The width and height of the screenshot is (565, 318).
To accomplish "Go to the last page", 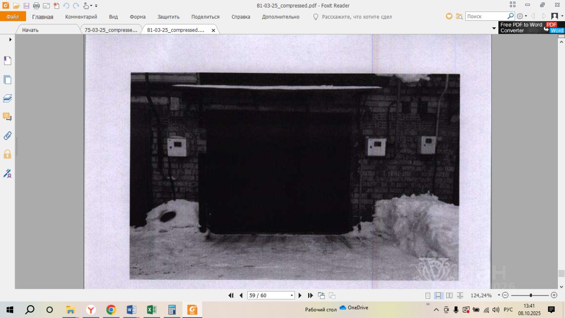I will (310, 295).
